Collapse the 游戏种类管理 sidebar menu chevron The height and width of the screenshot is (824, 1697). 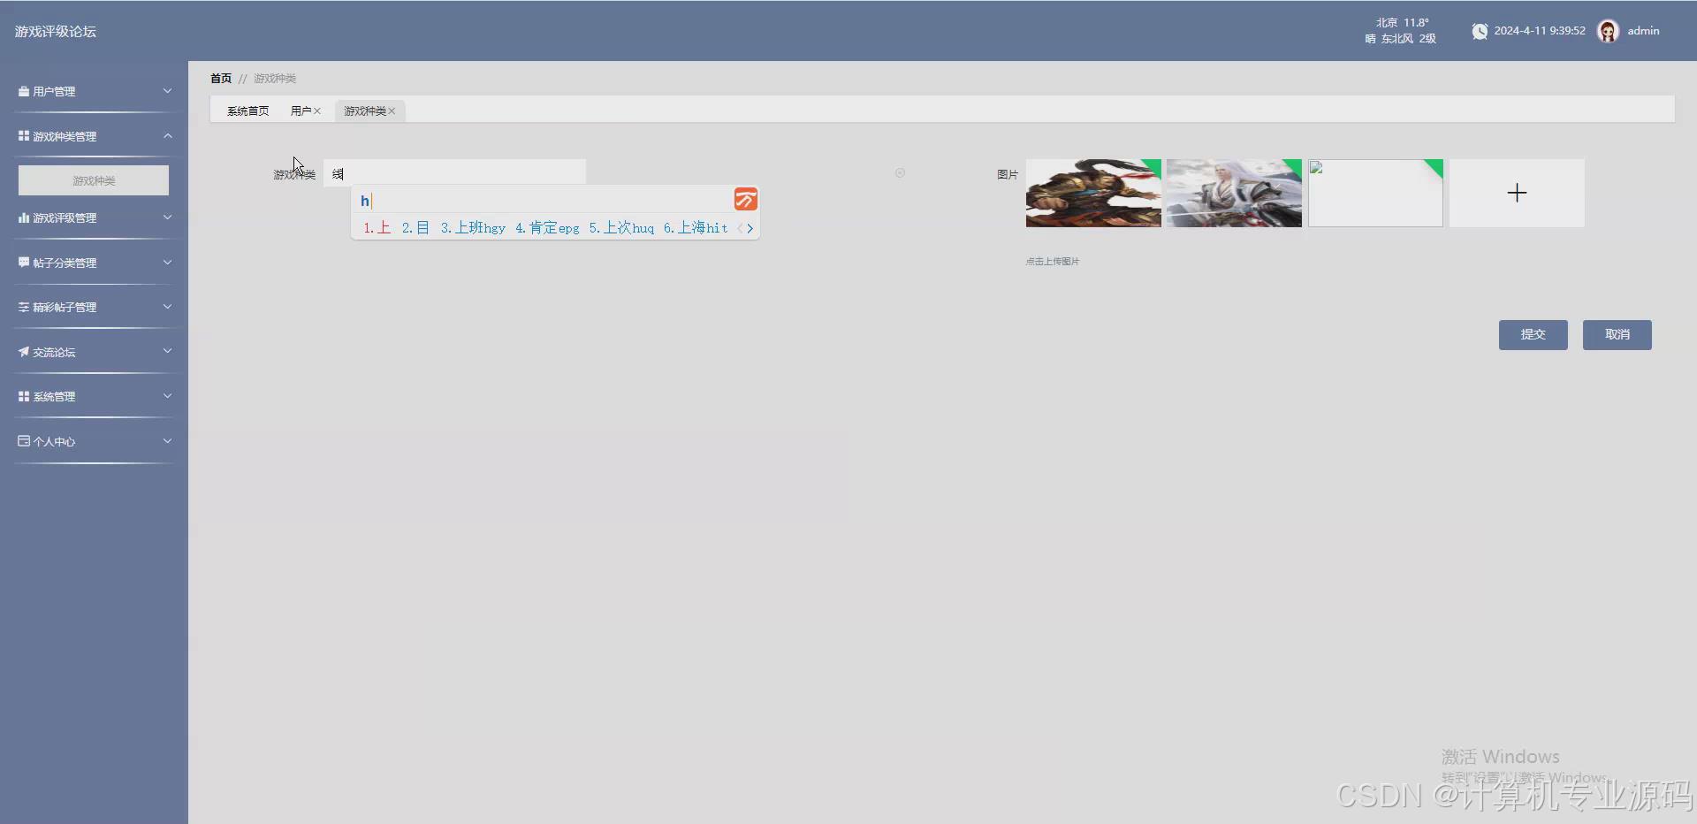pyautogui.click(x=167, y=136)
